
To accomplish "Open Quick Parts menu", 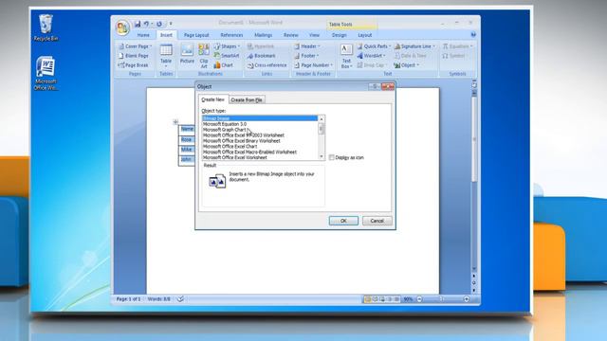I will (374, 46).
